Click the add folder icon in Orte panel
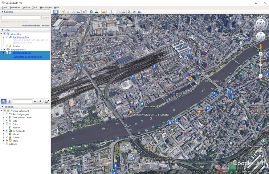Image resolution: width=269 pixels, height=174 pixels. tap(47, 101)
